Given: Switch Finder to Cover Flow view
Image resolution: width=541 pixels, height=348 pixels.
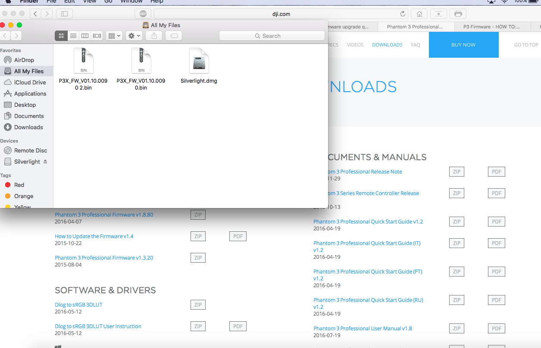Looking at the screenshot, I should [x=97, y=36].
